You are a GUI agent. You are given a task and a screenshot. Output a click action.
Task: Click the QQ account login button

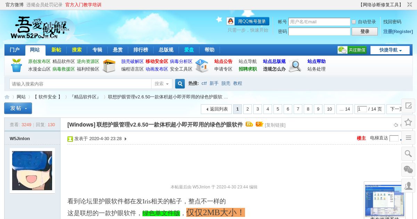click(248, 21)
